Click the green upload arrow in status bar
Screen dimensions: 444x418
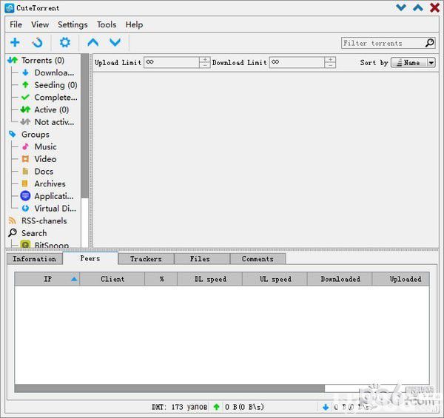pos(216,407)
